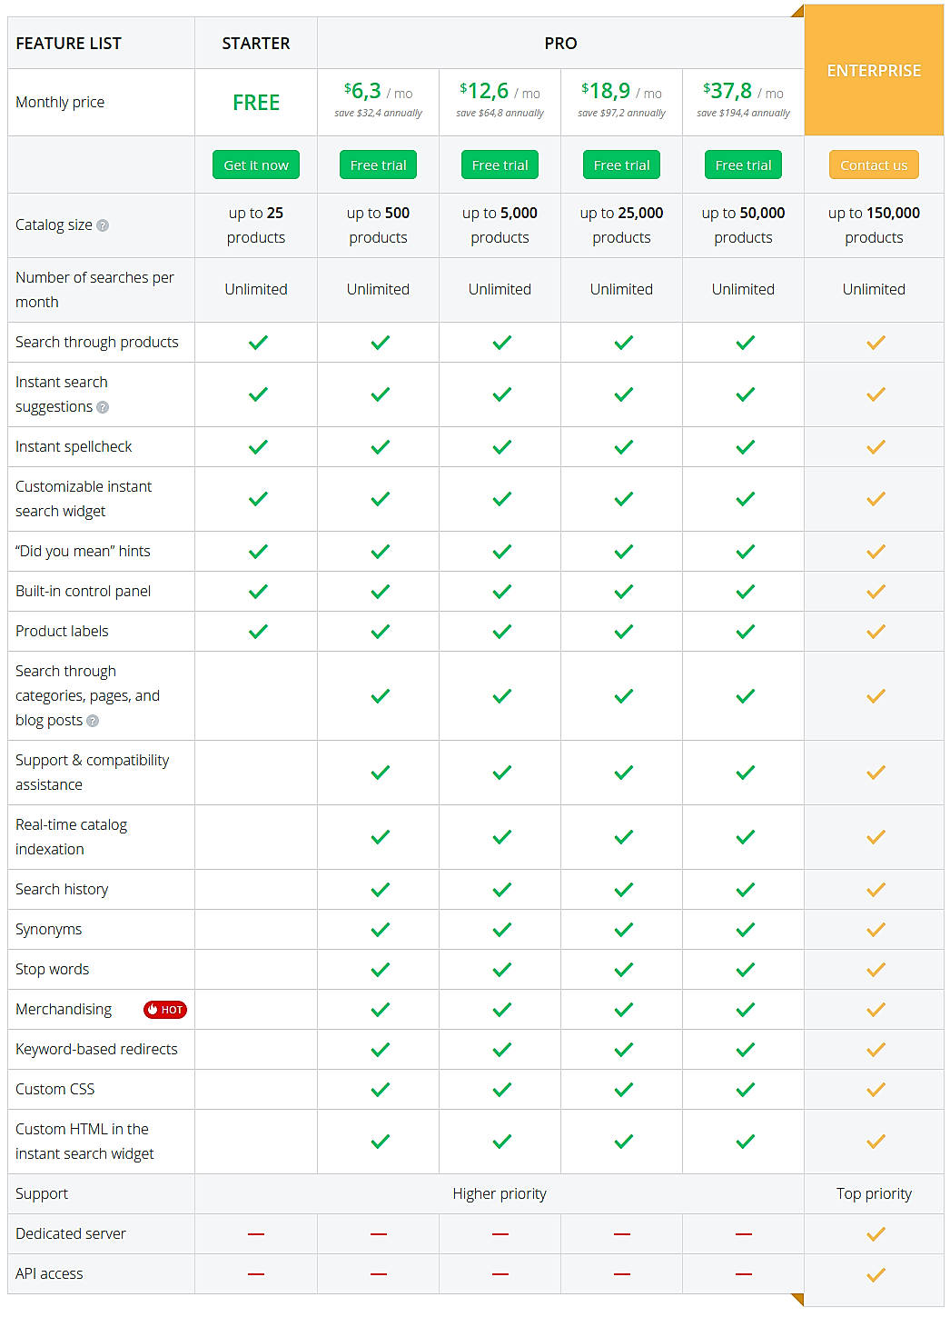The height and width of the screenshot is (1317, 950).
Task: Click the dash under Starter for Dedicated server
Action: tap(256, 1233)
